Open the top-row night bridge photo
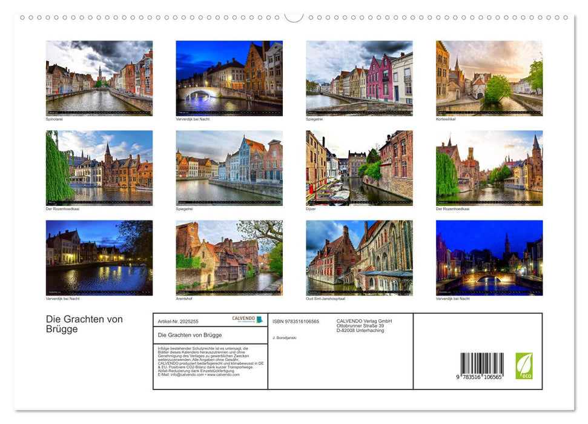Image resolution: width=588 pixels, height=424 pixels. tap(229, 77)
